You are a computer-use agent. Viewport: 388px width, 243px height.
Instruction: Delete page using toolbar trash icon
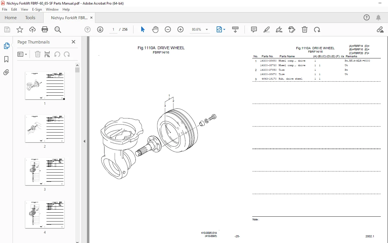pos(304,29)
